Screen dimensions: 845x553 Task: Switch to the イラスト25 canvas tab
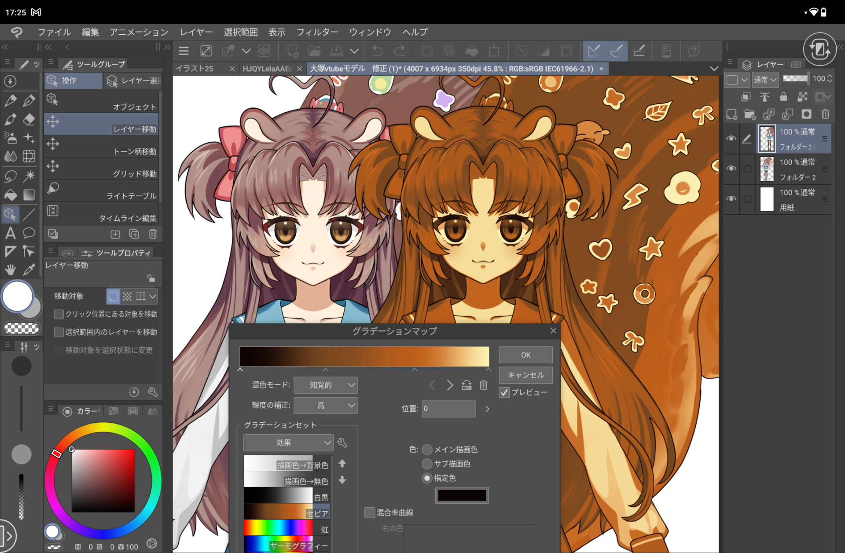(x=195, y=69)
